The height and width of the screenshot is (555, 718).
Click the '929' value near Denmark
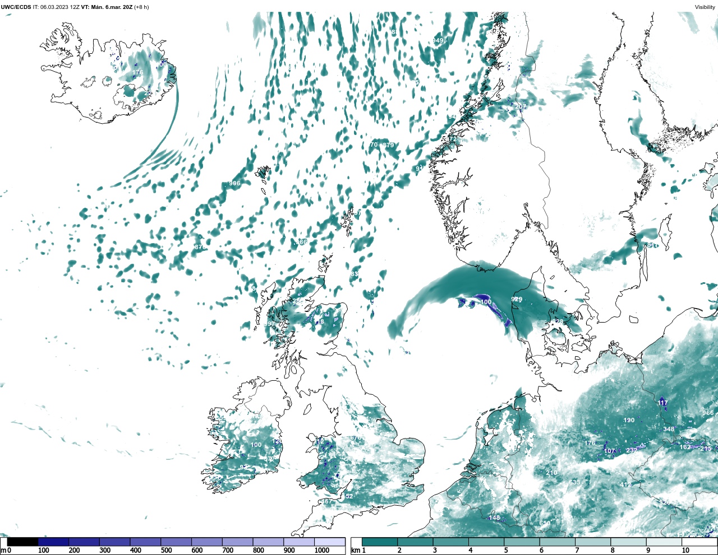517,299
